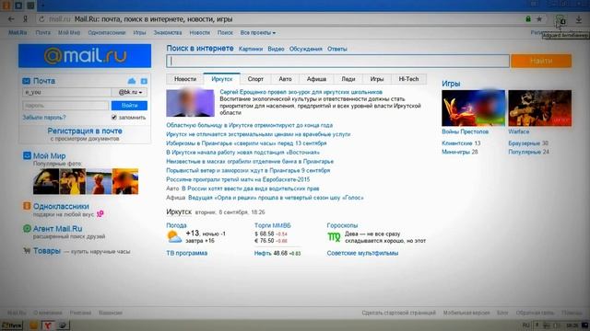Click the RU language indicator in tray

coord(526,325)
